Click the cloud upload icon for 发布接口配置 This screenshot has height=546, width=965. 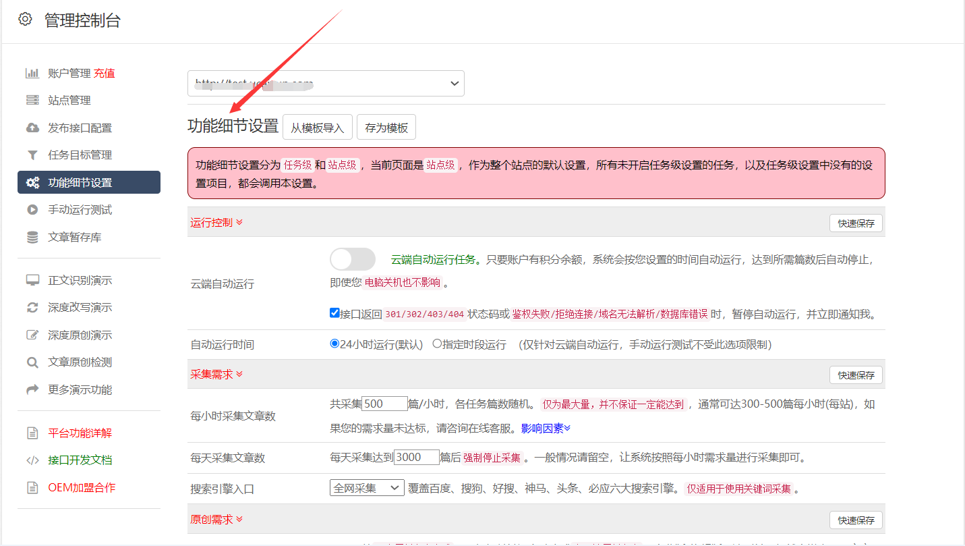point(32,128)
